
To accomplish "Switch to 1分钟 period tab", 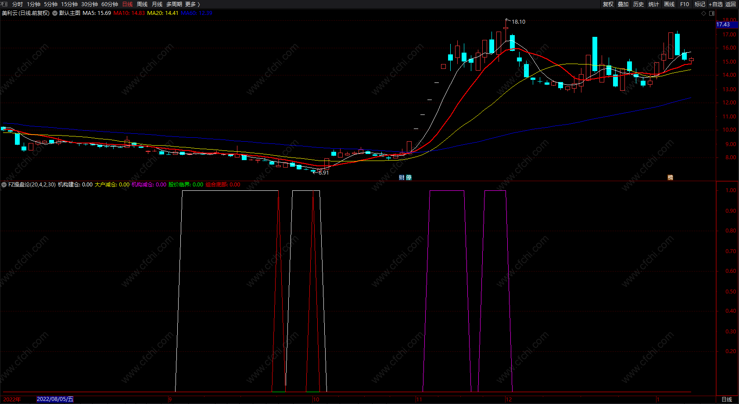I will pyautogui.click(x=33, y=4).
